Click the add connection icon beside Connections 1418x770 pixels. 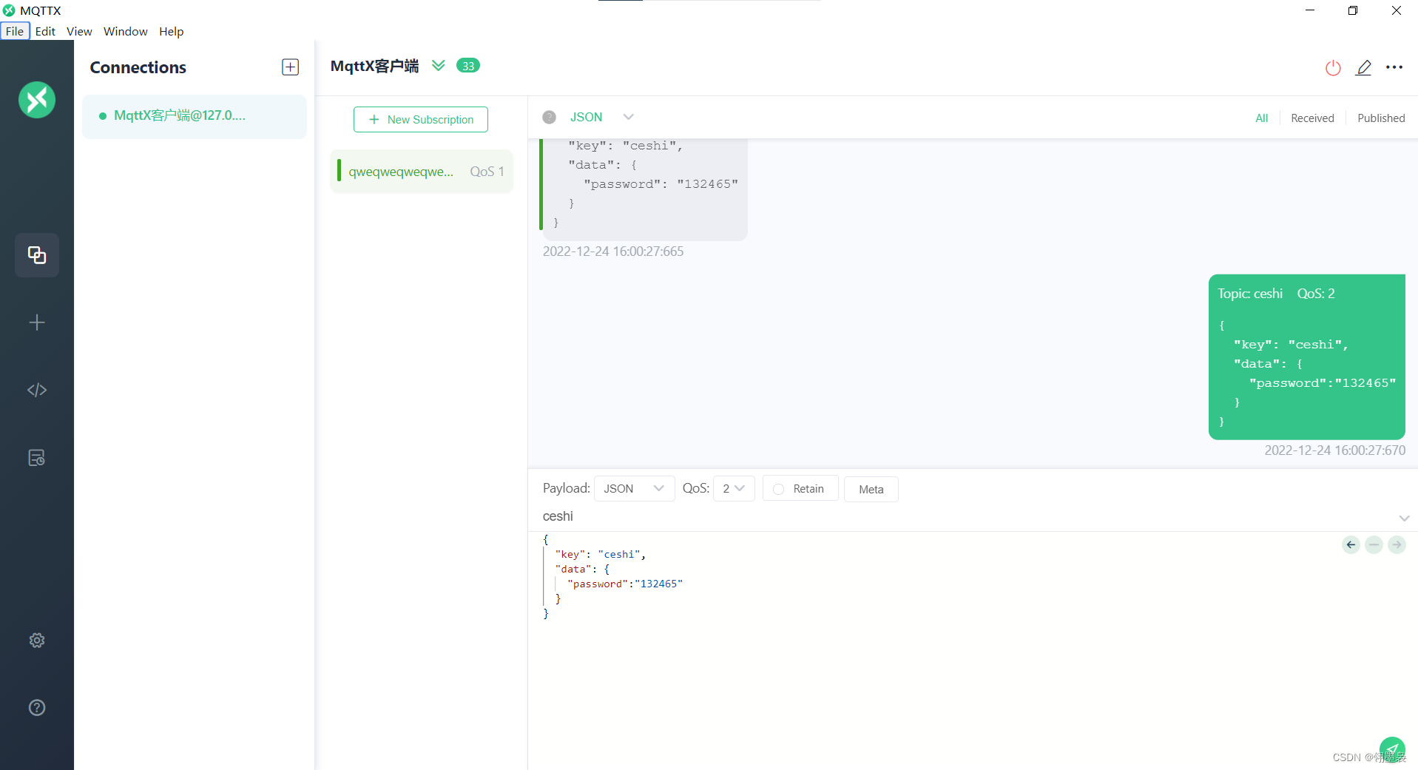tap(291, 67)
